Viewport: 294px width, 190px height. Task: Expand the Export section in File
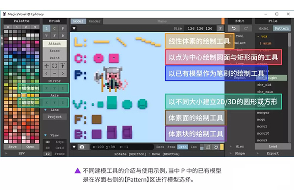click(x=258, y=153)
